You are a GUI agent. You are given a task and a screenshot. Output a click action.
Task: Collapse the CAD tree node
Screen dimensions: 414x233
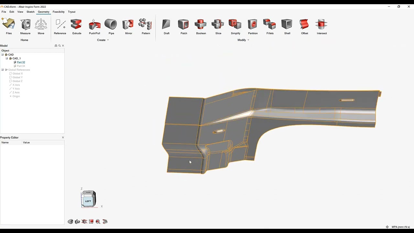click(x=3, y=55)
